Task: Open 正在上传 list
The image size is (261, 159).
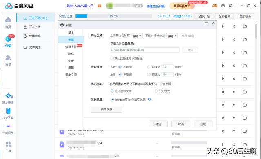Action: click(x=35, y=27)
